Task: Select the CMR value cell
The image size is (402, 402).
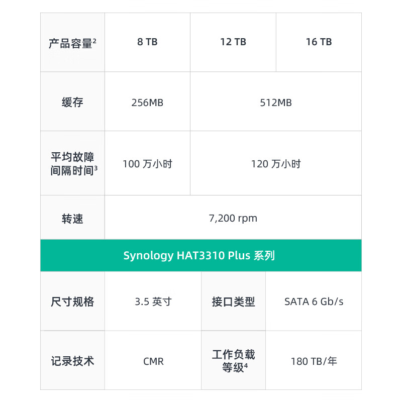Action: [x=153, y=361]
